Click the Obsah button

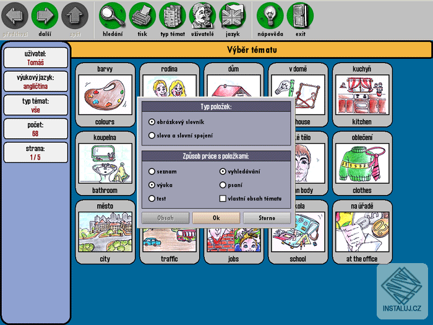pyautogui.click(x=165, y=218)
